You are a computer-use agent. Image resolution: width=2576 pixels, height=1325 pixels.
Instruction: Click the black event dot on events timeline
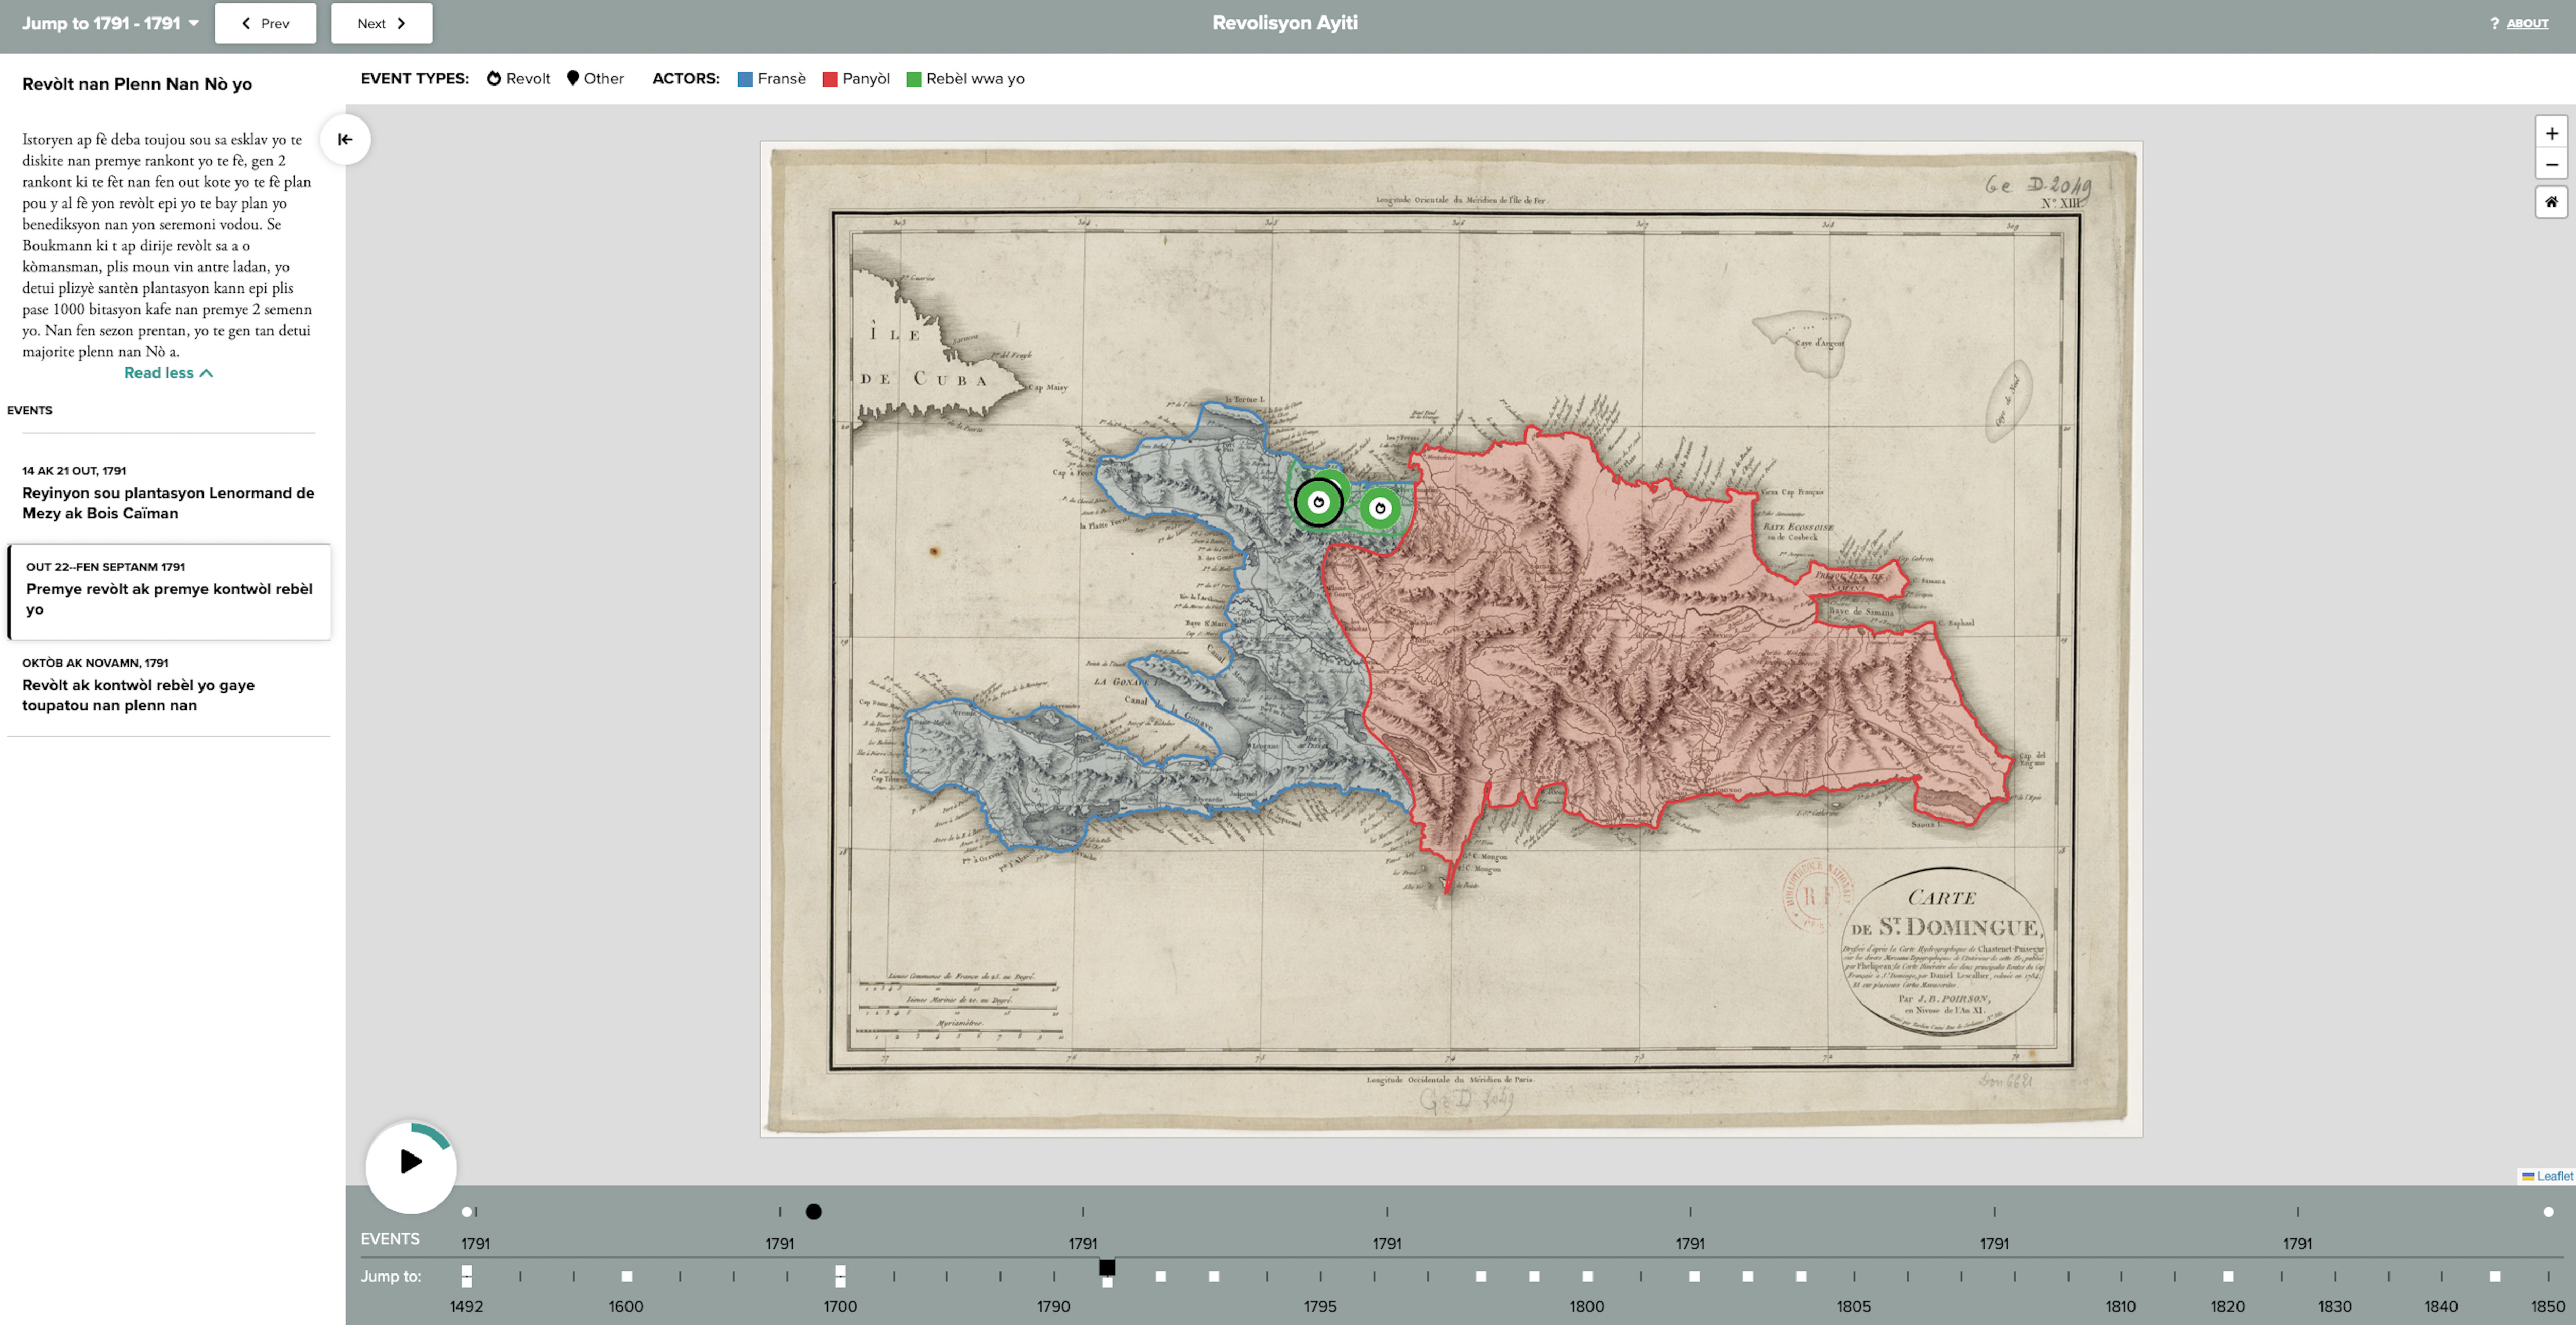(814, 1211)
